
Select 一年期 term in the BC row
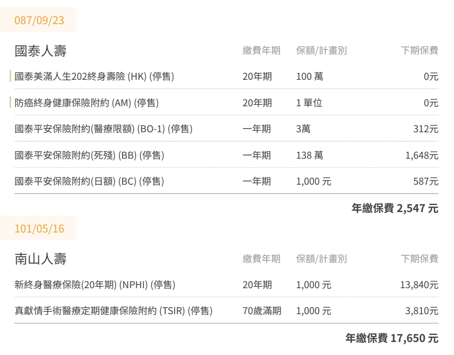(x=257, y=181)
